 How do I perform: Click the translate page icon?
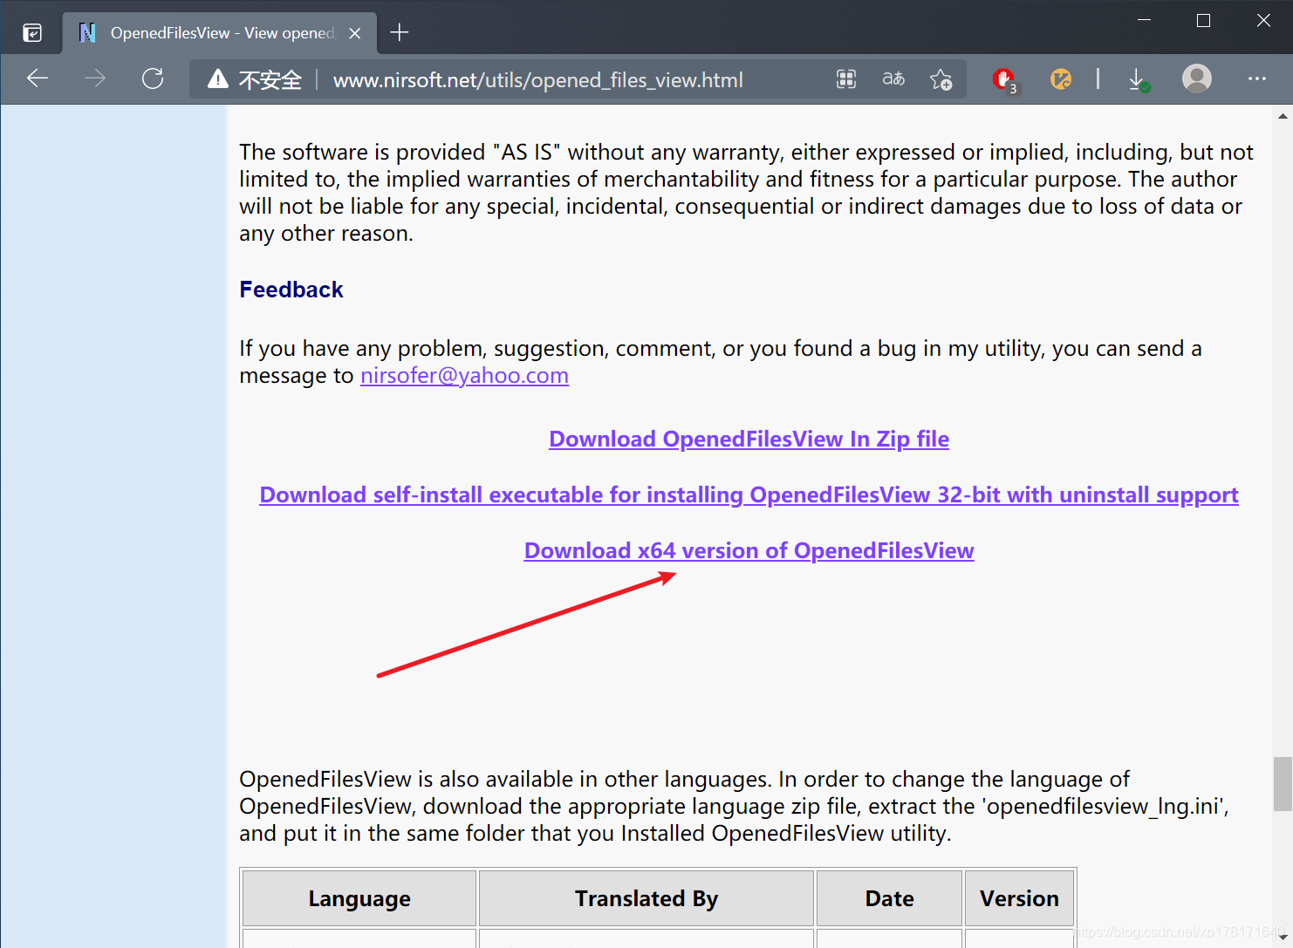[x=893, y=79]
